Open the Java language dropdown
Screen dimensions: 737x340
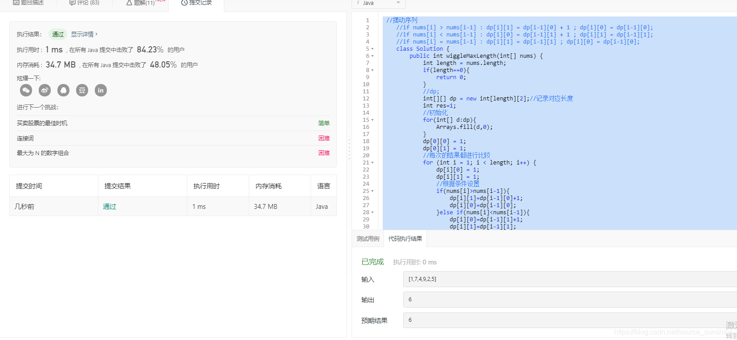coord(379,3)
